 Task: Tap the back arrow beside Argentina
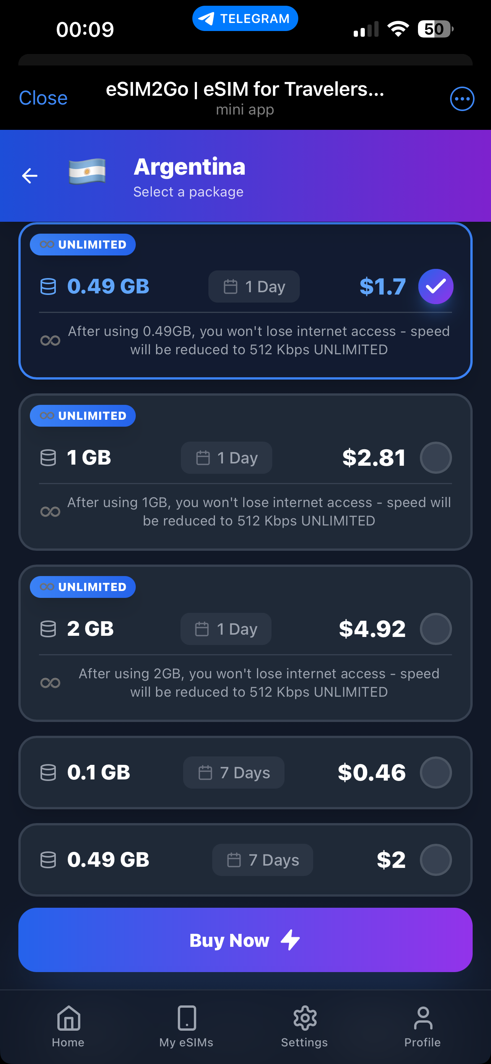pos(30,175)
